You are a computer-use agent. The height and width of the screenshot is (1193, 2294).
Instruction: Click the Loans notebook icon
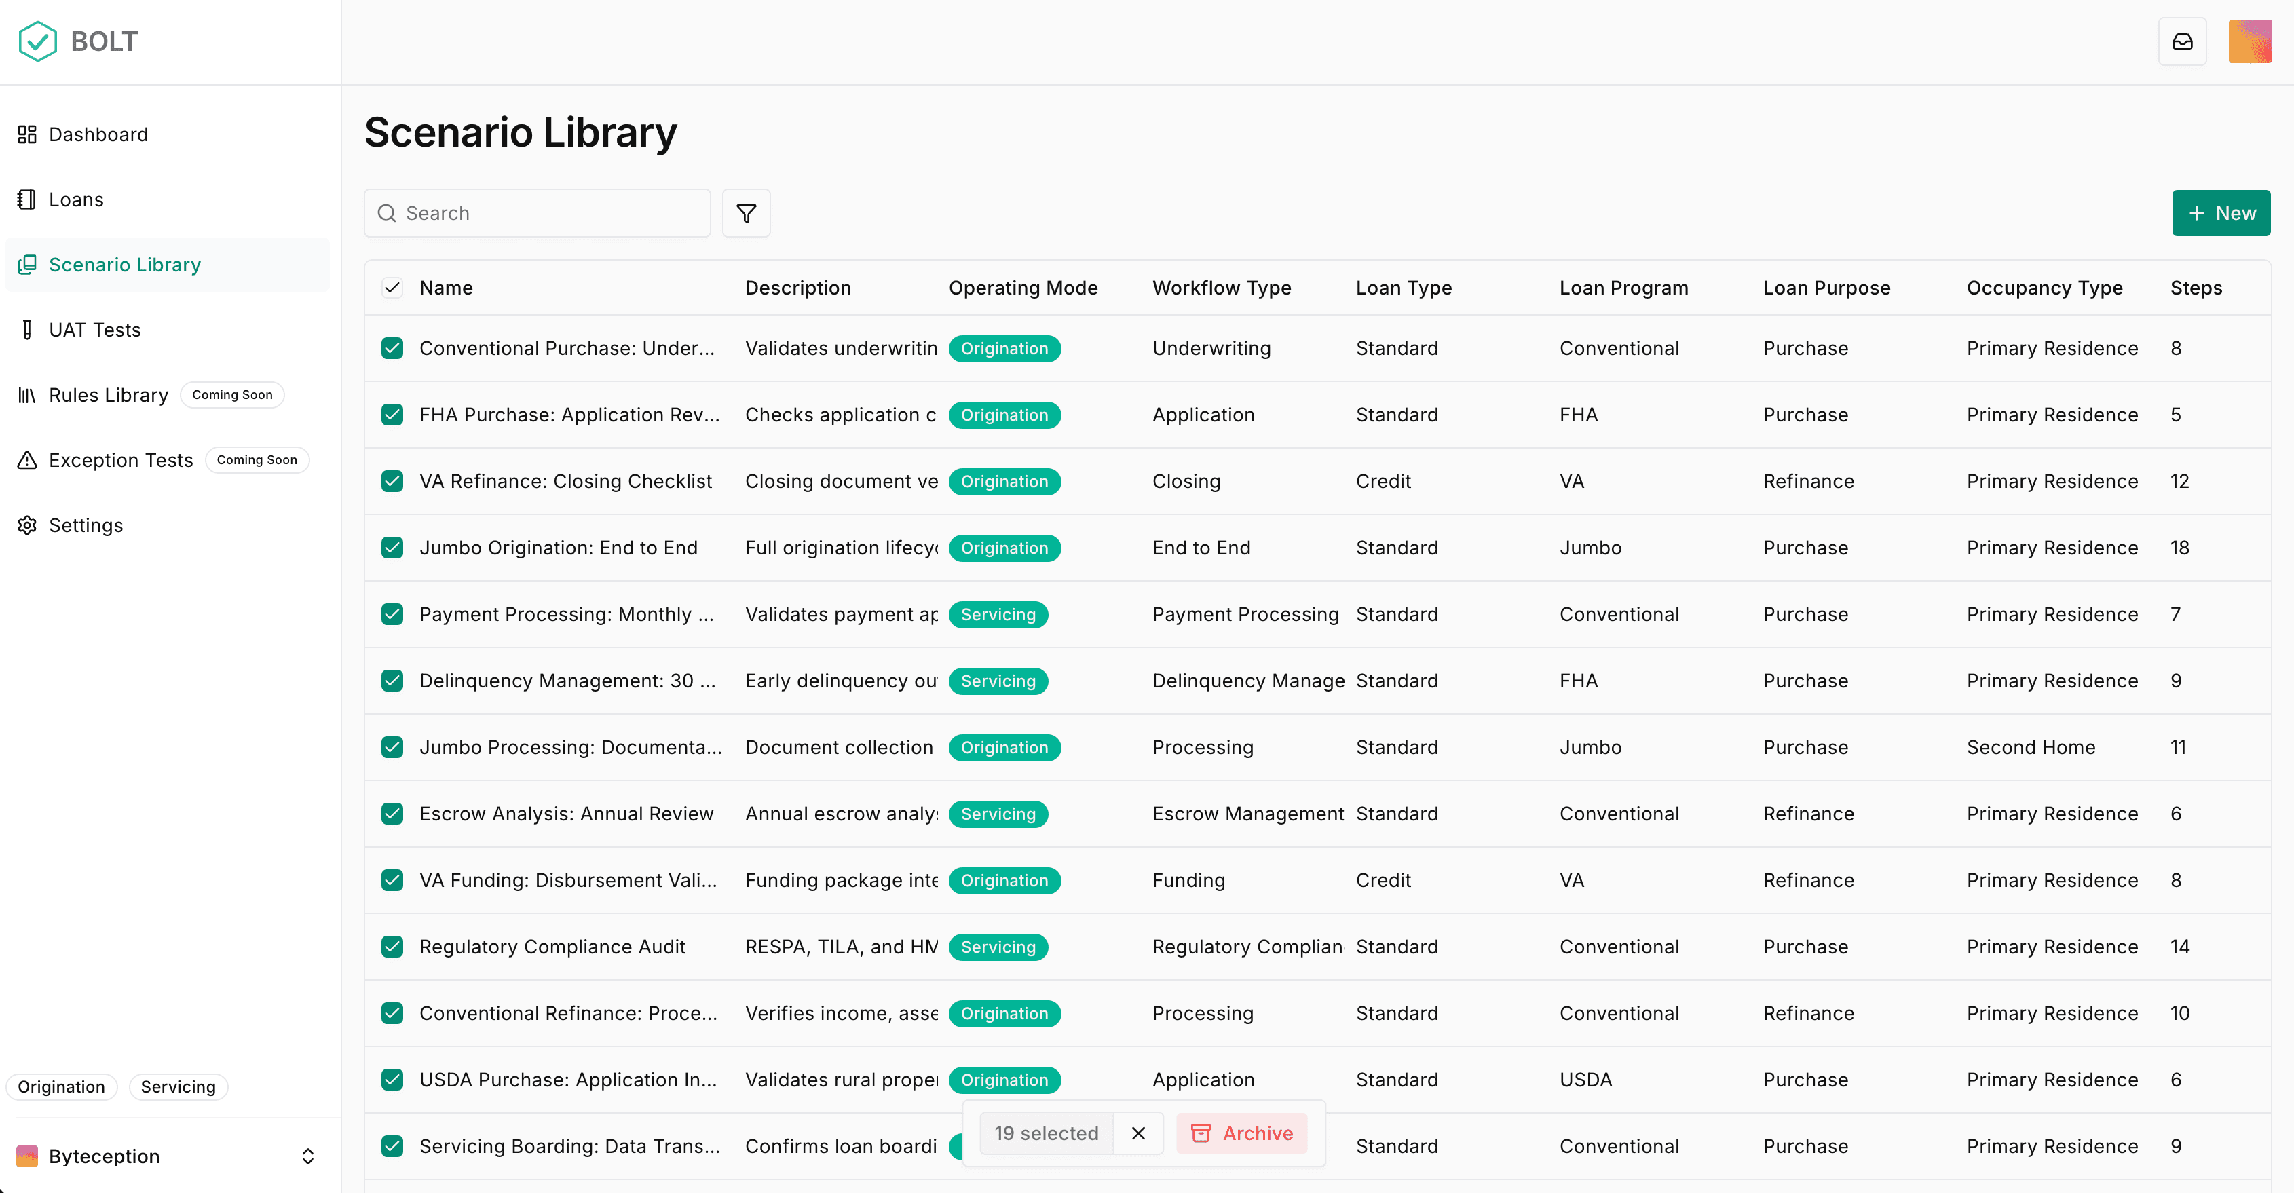(26, 200)
